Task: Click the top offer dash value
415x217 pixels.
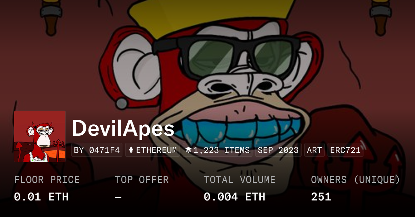Action: click(x=118, y=197)
